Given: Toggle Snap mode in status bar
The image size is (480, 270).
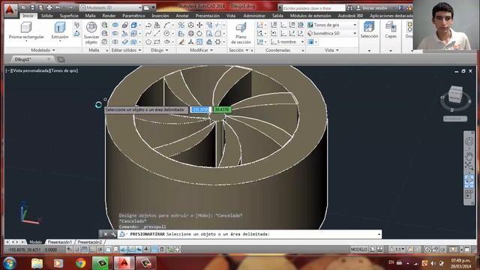Looking at the screenshot, I should click(x=77, y=250).
